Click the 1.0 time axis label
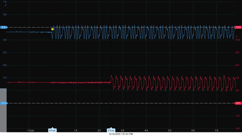This screenshot has width=242, height=136. pyautogui.click(x=76, y=131)
